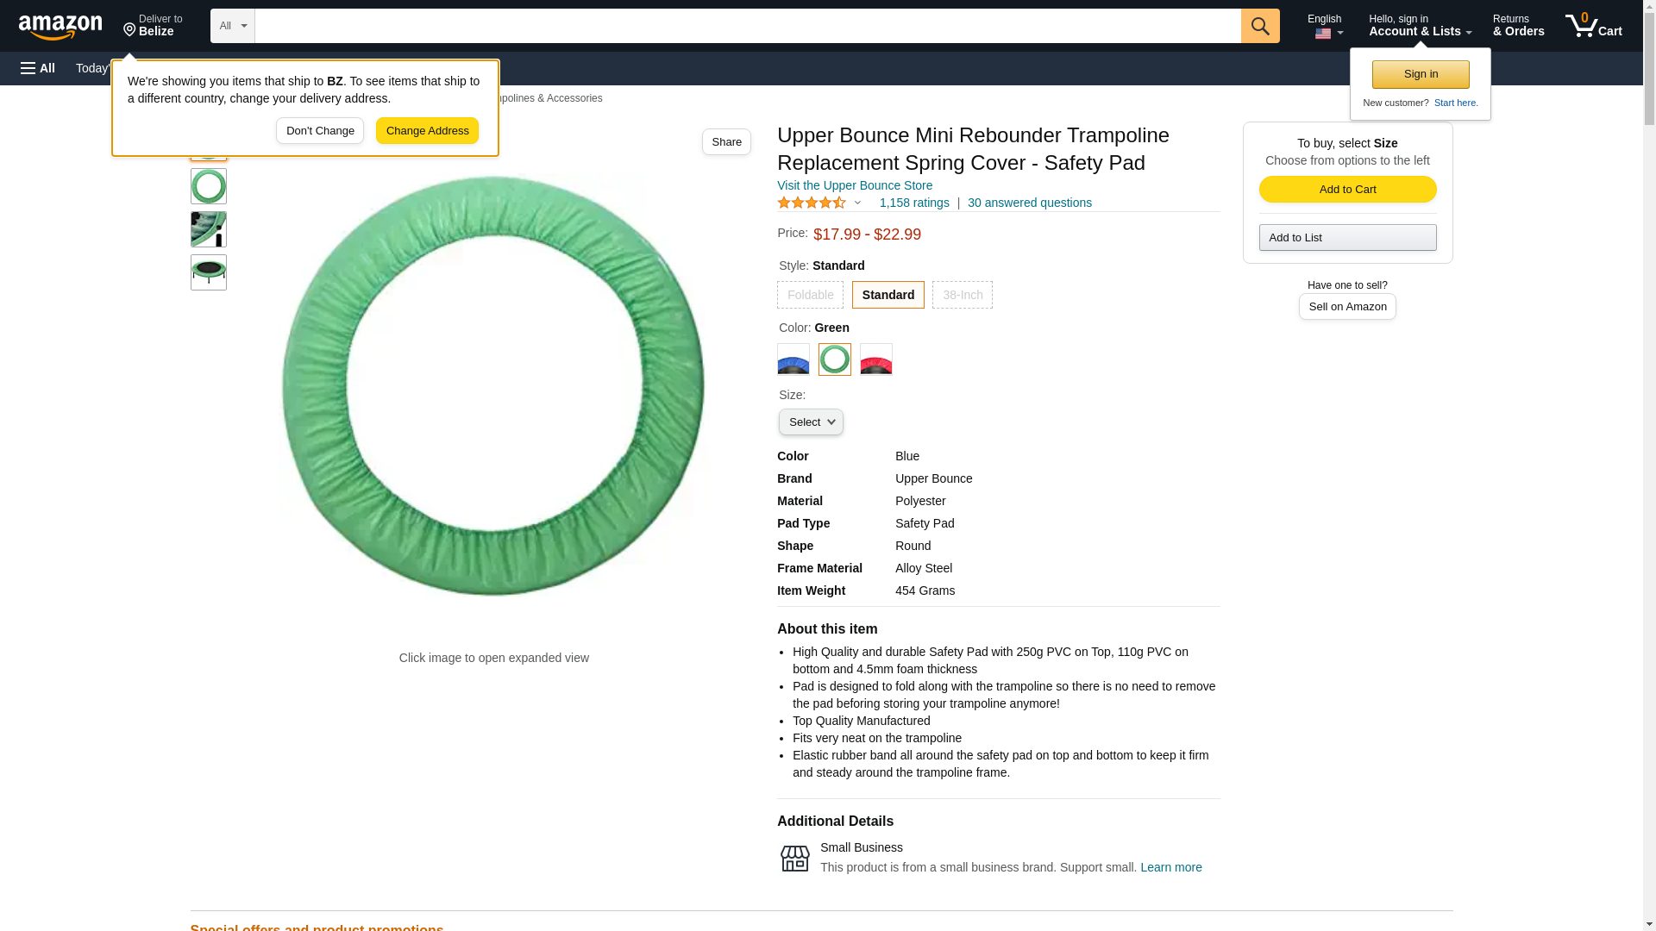Click the Amazon logo
This screenshot has height=931, width=1656.
(60, 27)
